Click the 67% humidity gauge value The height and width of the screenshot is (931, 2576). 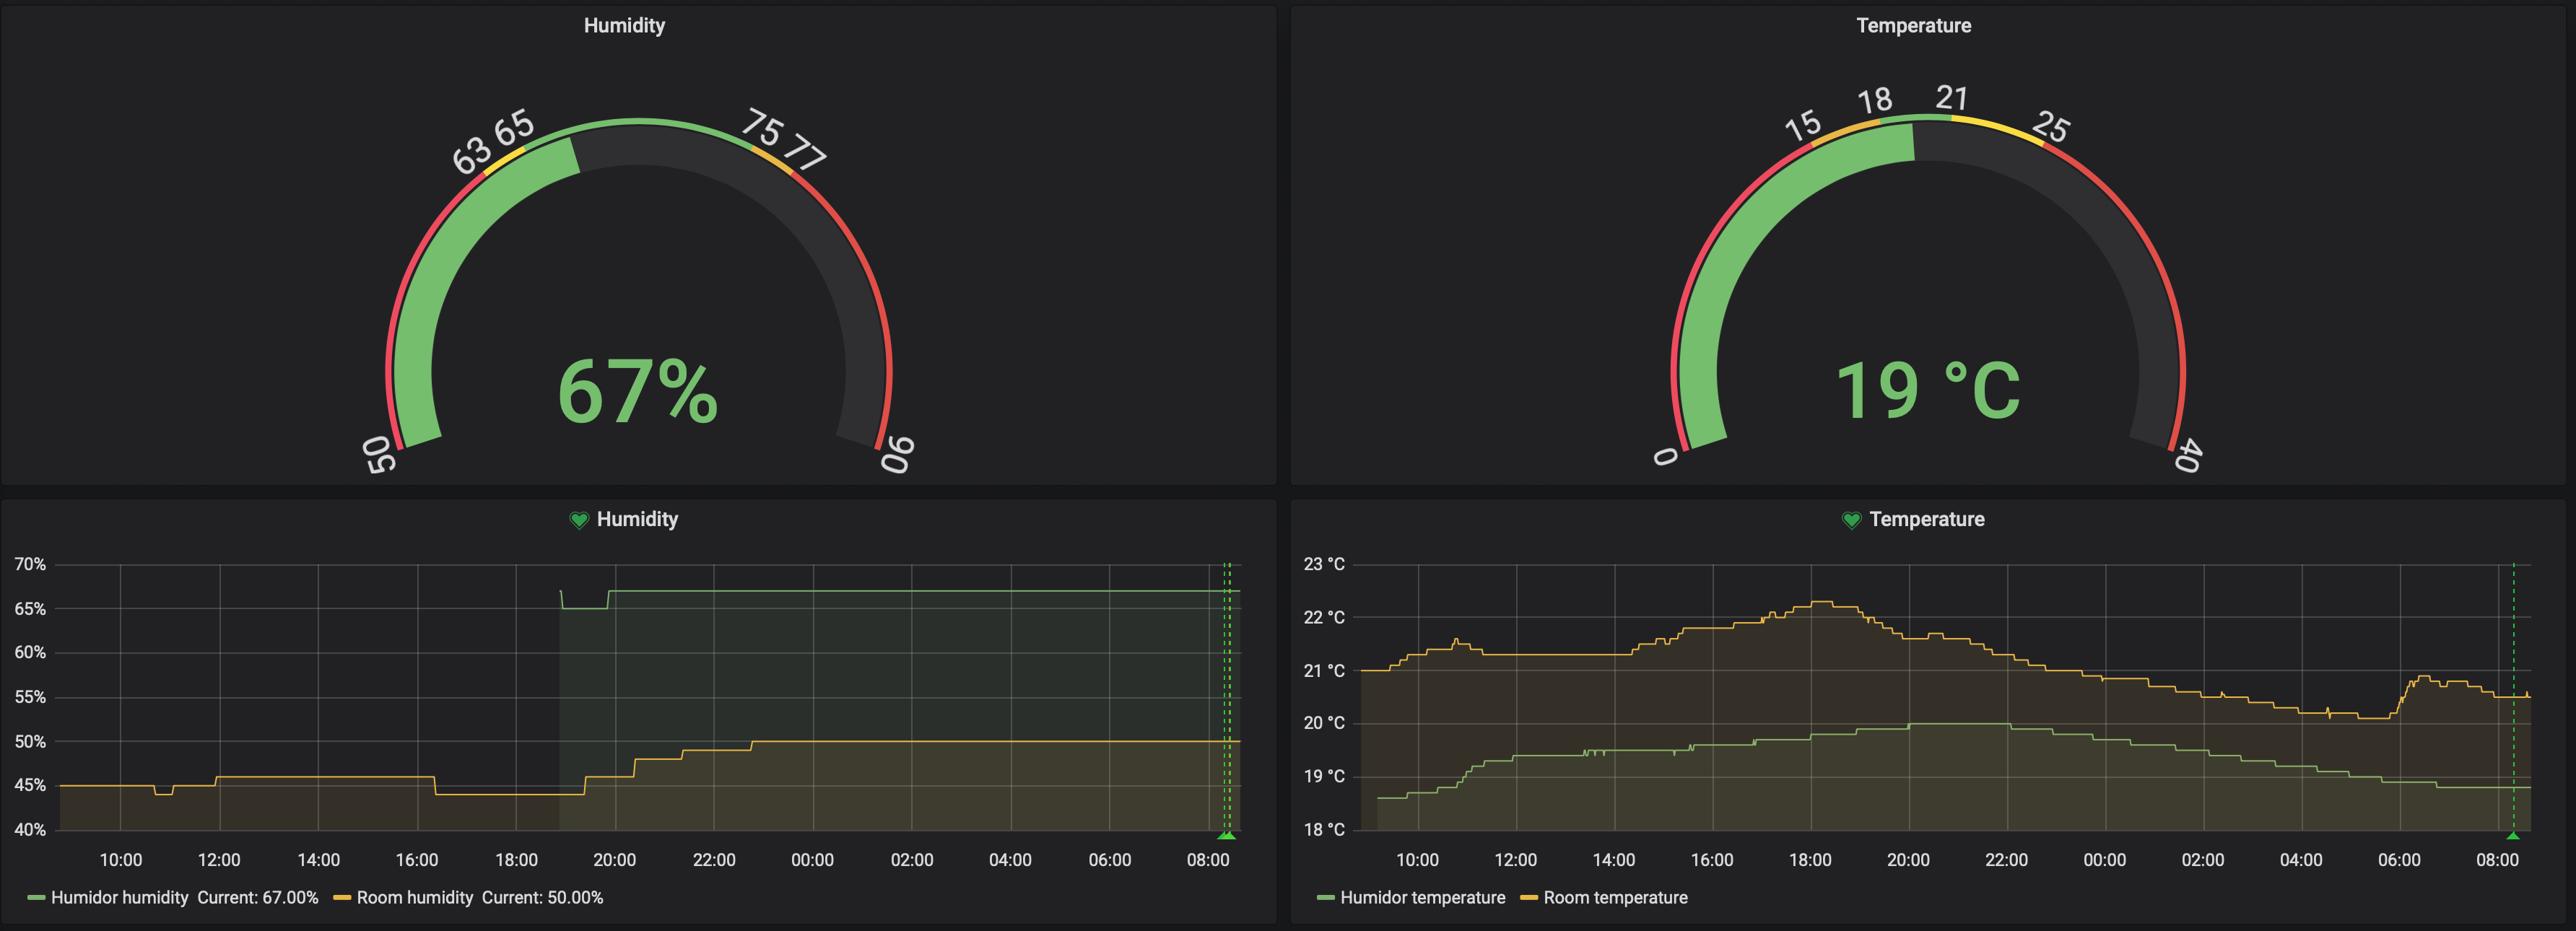pyautogui.click(x=638, y=392)
